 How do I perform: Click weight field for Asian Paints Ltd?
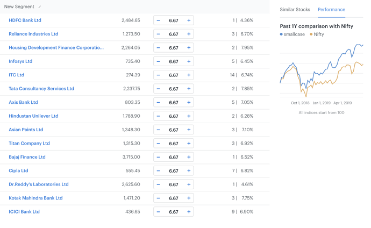pos(173,130)
